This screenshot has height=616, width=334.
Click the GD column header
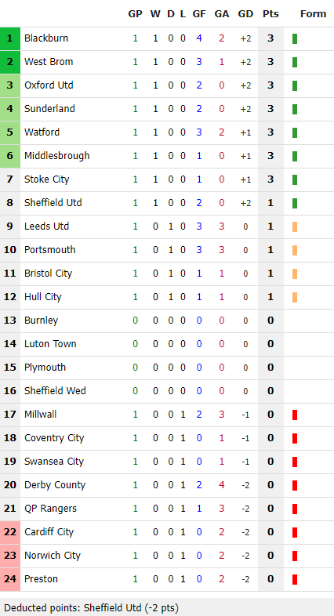tap(245, 14)
